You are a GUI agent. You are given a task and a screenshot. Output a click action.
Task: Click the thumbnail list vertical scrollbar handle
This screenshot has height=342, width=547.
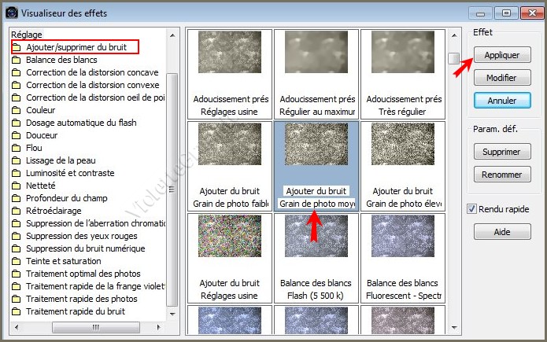coord(453,58)
